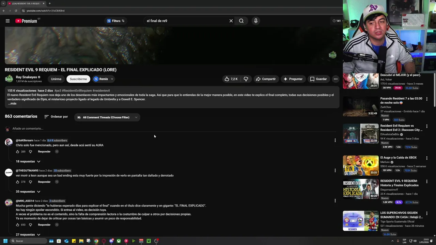This screenshot has height=245, width=436.
Task: Open the YouTube hamburger guide menu
Action: [7, 21]
